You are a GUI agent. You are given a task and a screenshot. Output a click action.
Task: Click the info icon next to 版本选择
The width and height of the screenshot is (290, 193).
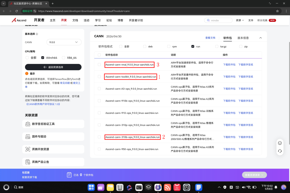click(37, 34)
